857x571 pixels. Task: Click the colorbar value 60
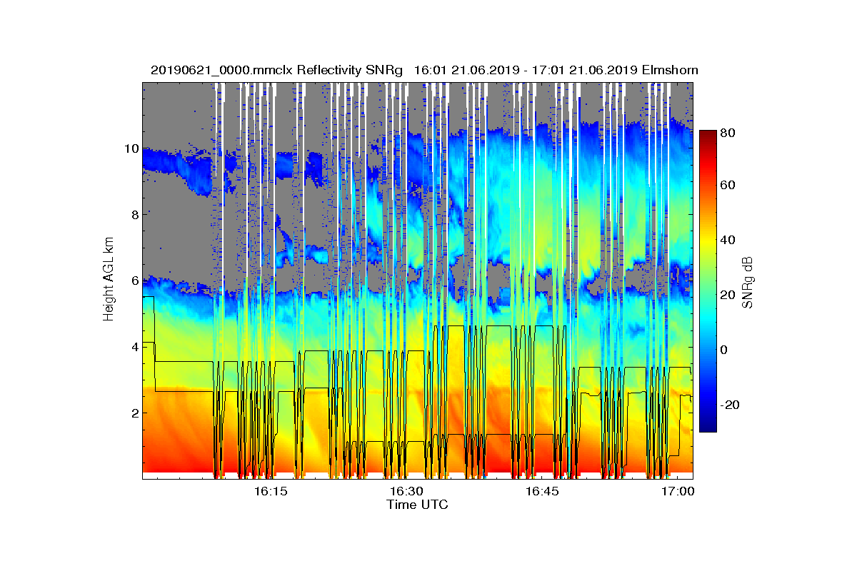point(728,186)
